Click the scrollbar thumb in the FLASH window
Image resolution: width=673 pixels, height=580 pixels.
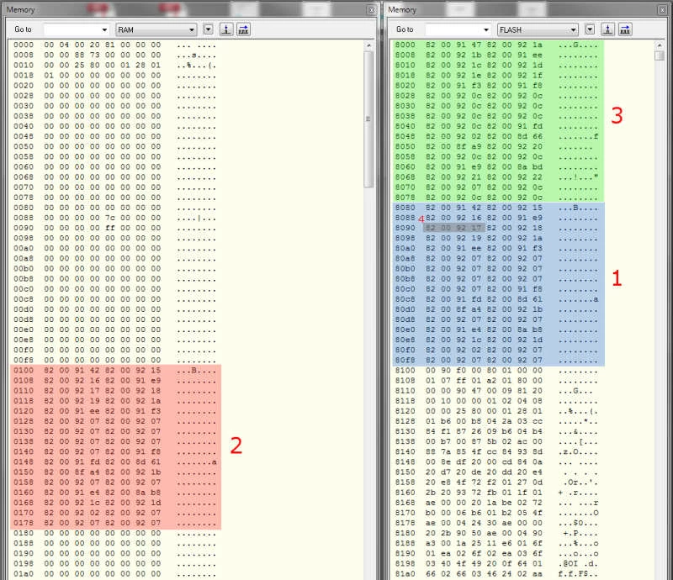pyautogui.click(x=660, y=55)
